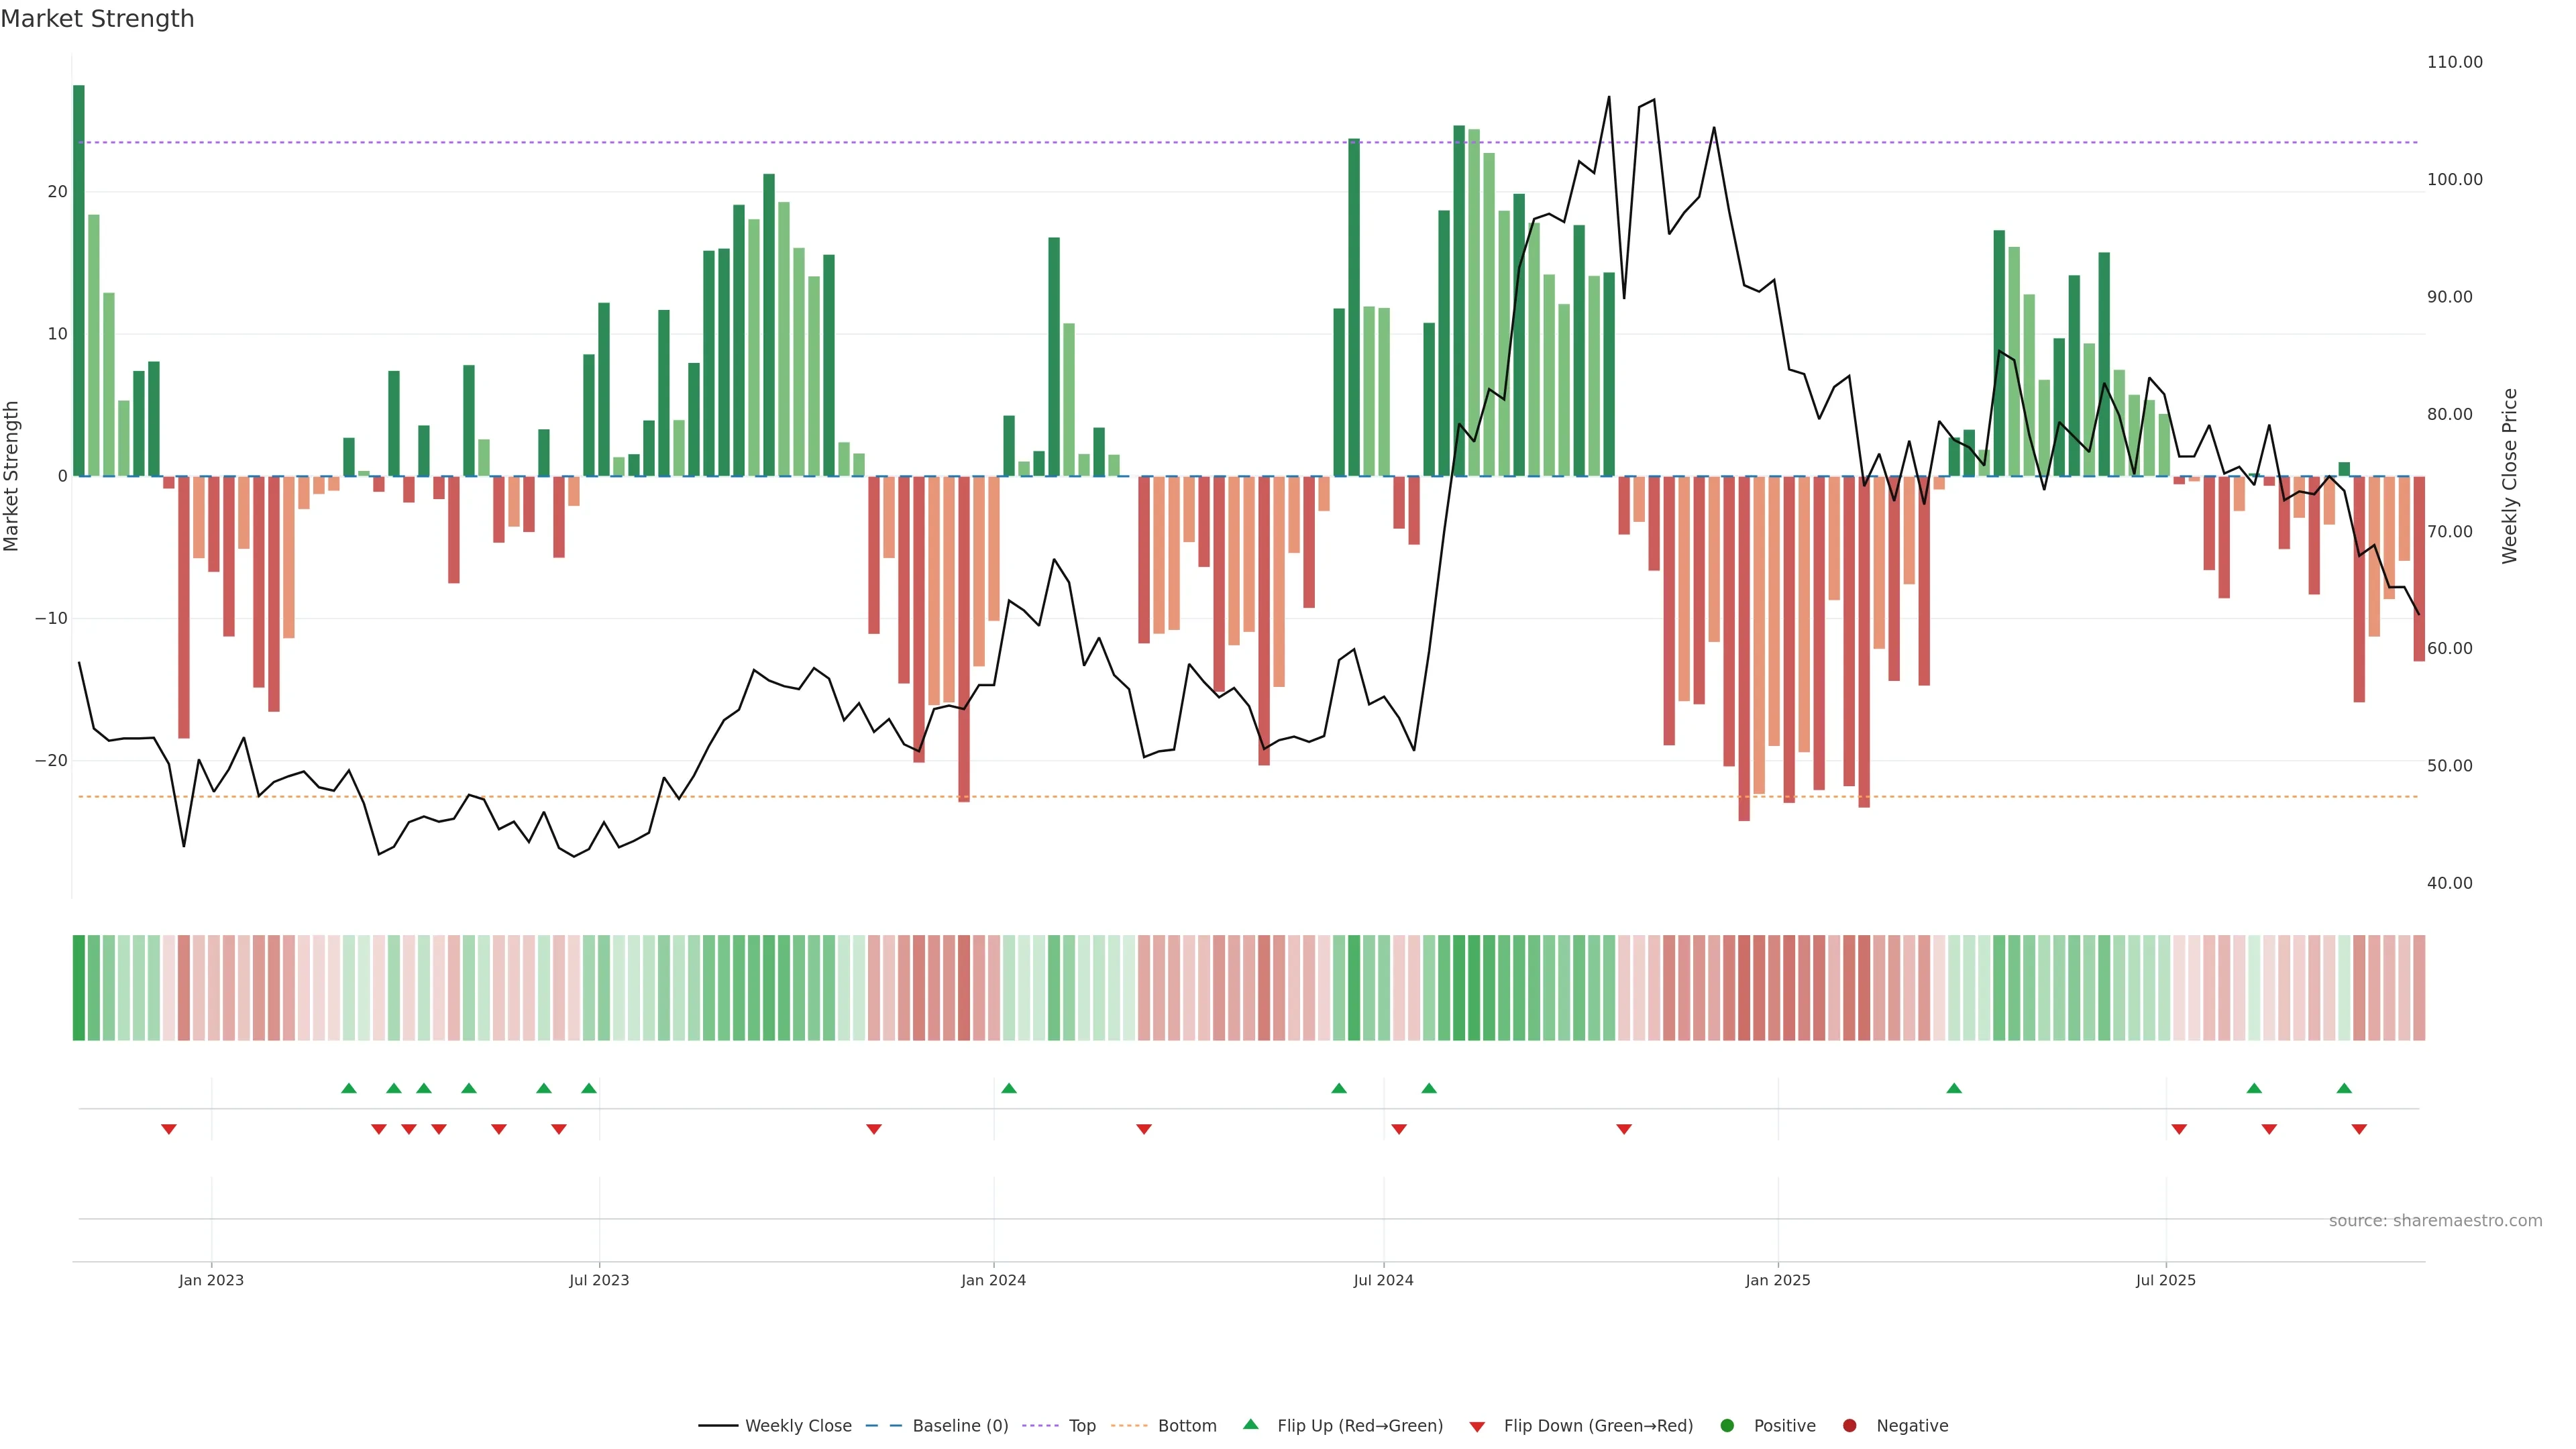Click the source: sharemaestro.com text
The height and width of the screenshot is (1449, 2576).
[2435, 1221]
